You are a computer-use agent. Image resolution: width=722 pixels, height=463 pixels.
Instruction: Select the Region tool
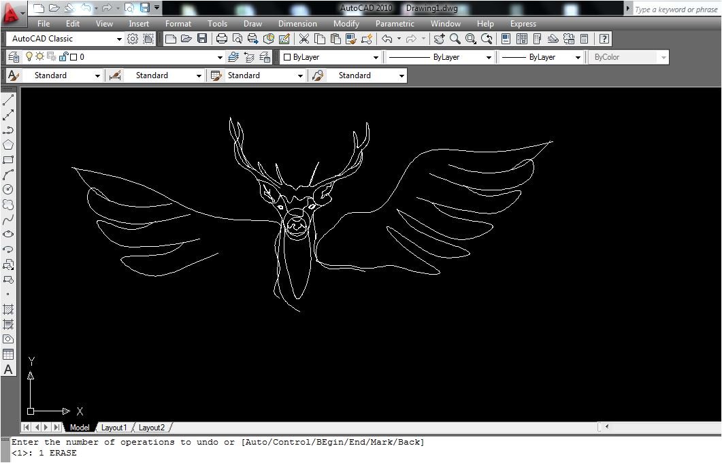(8, 339)
